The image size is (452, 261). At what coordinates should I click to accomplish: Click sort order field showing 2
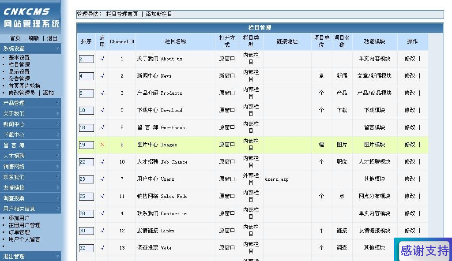87,59
